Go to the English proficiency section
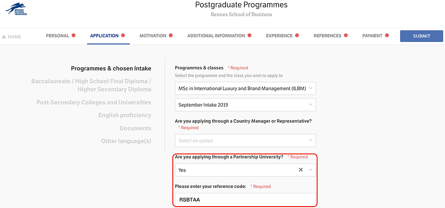The height and width of the screenshot is (208, 445). click(125, 115)
